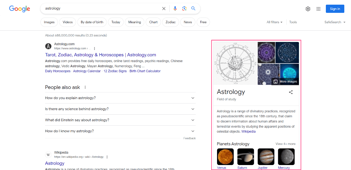Click the Wikipedia site favicon
Image resolution: width=351 pixels, height=170 pixels.
pyautogui.click(x=48, y=155)
